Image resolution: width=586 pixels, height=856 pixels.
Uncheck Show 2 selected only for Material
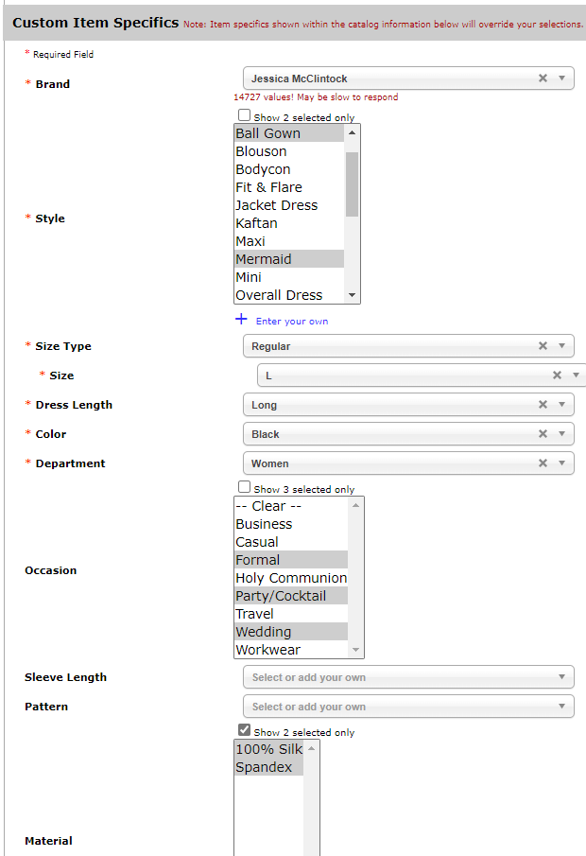pyautogui.click(x=244, y=730)
